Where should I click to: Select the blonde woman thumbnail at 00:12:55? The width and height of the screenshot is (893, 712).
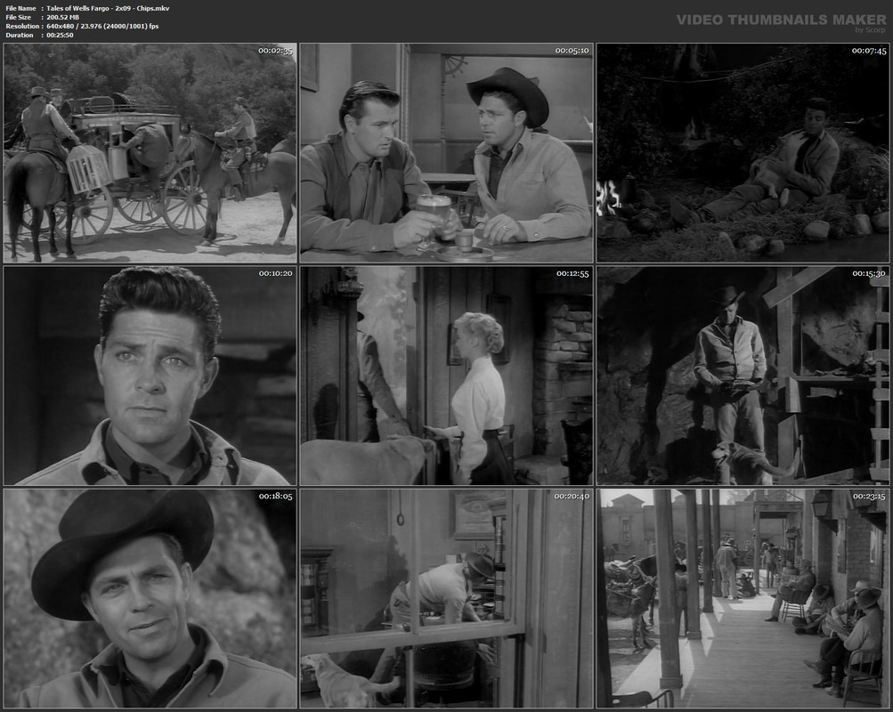(x=447, y=376)
